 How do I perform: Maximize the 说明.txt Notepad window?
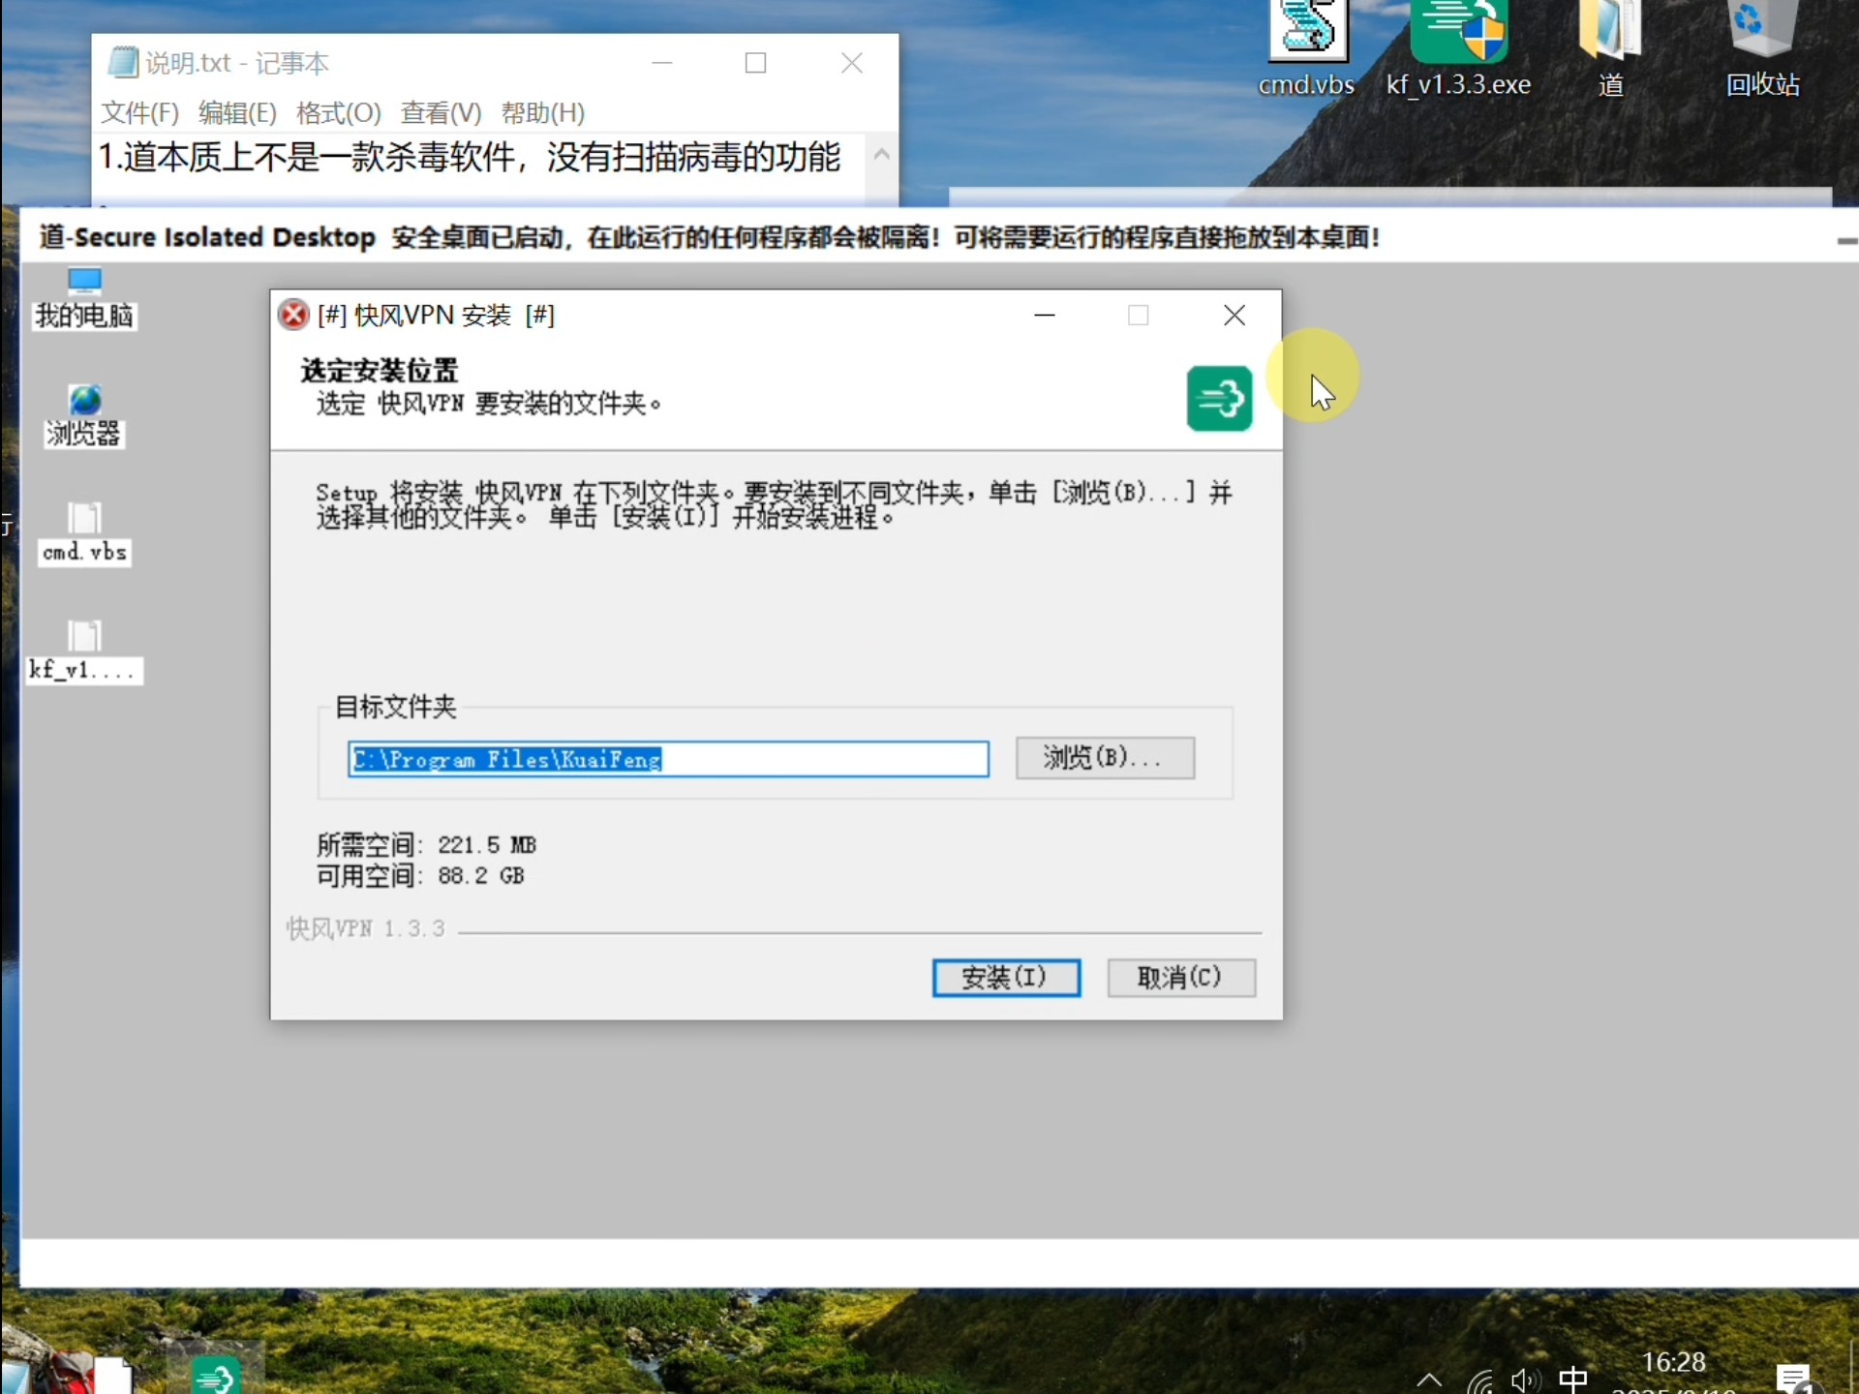click(756, 63)
